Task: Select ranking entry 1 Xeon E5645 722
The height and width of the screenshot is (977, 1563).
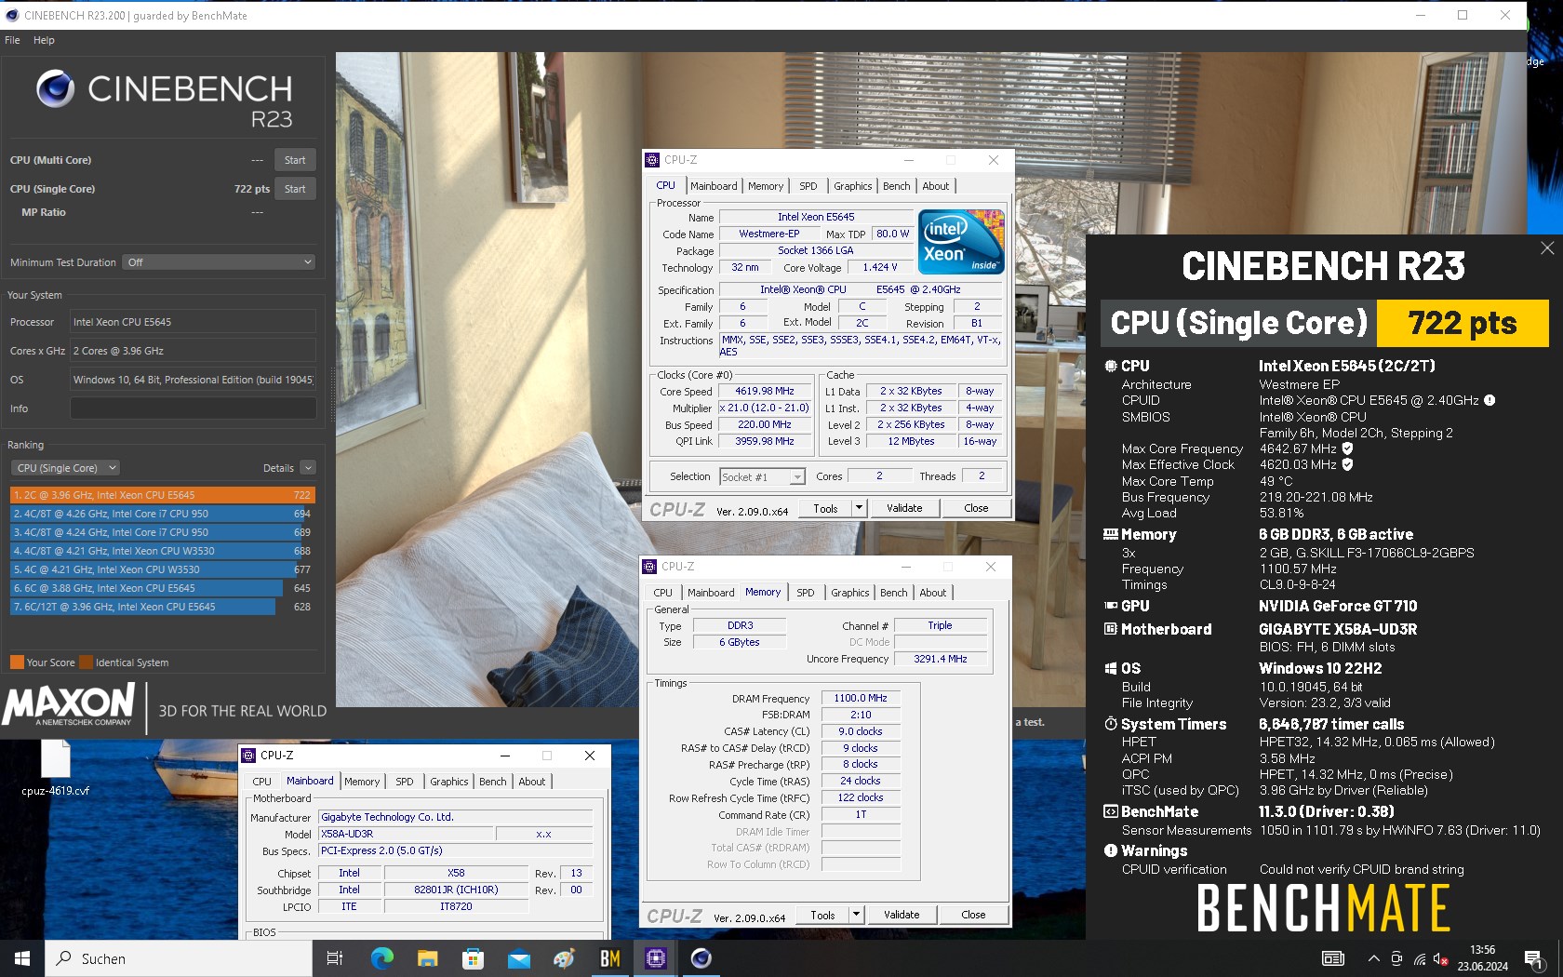Action: coord(163,495)
